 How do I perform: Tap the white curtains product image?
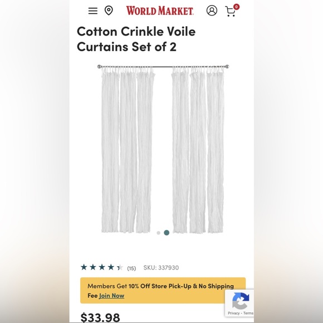click(x=163, y=149)
